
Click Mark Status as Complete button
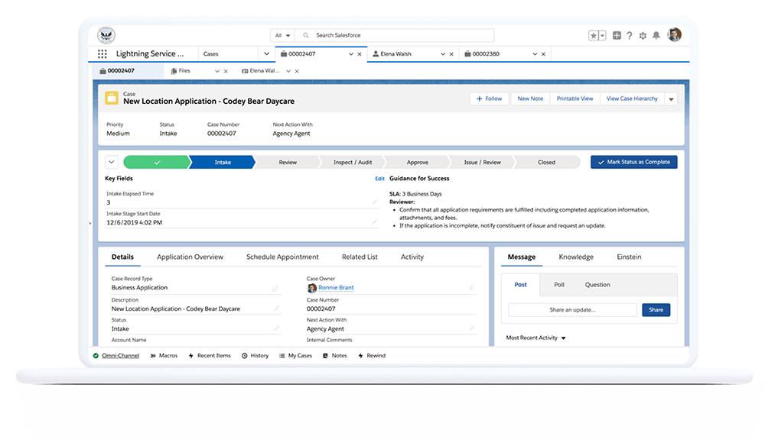[x=633, y=162]
